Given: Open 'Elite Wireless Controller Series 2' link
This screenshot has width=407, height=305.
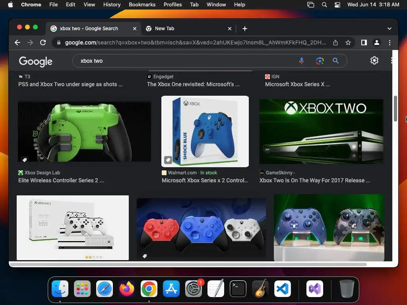Looking at the screenshot, I should tap(61, 180).
